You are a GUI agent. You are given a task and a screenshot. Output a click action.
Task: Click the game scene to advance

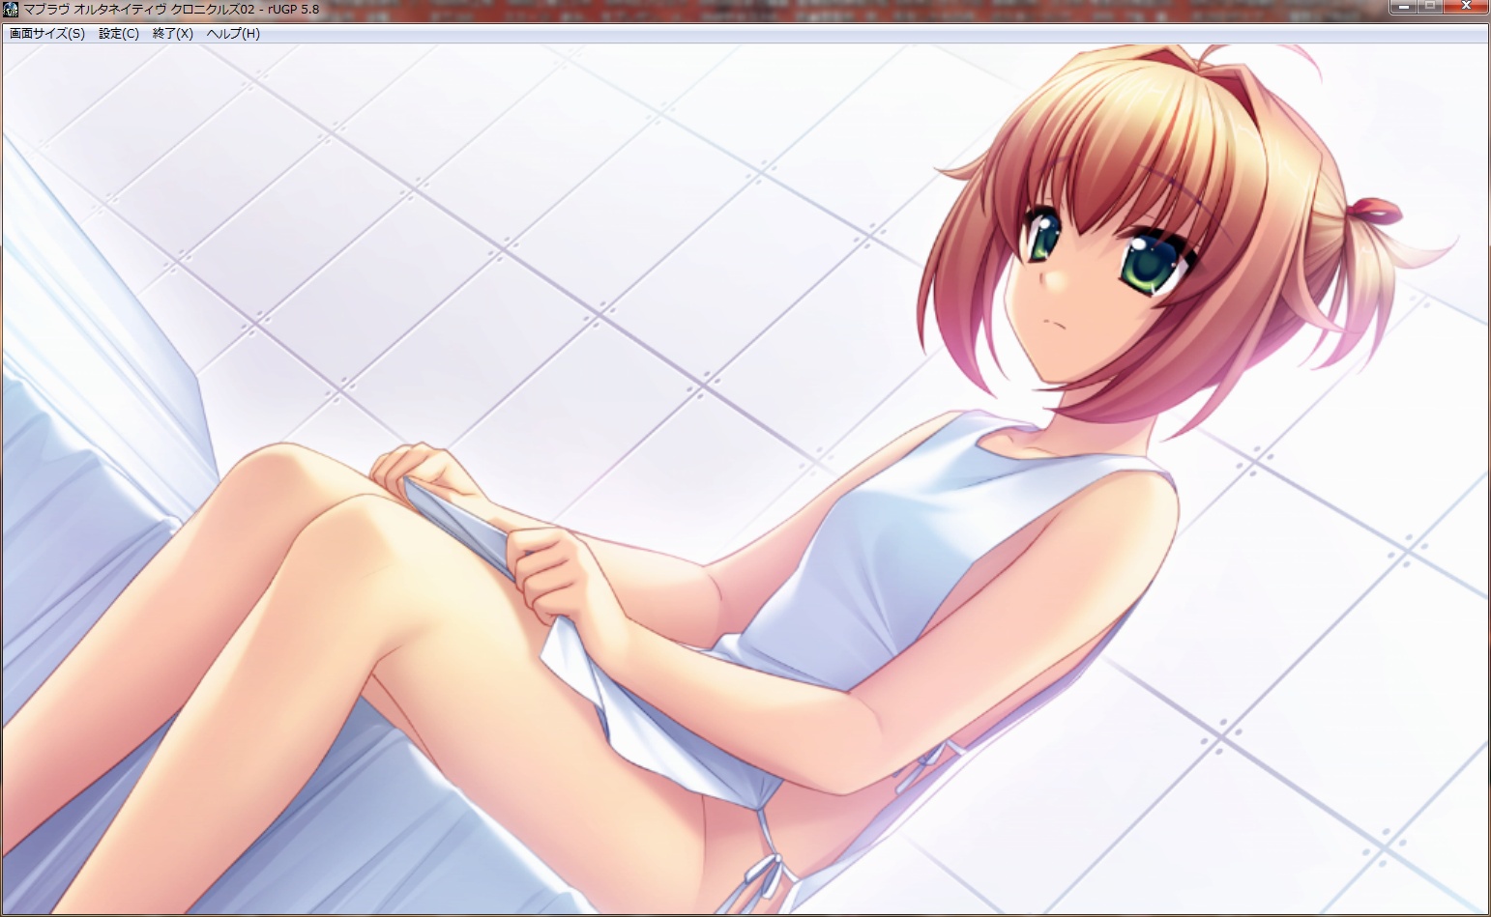(x=745, y=478)
